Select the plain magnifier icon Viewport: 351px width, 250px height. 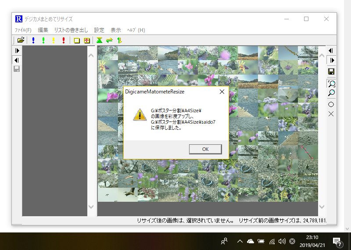331,93
